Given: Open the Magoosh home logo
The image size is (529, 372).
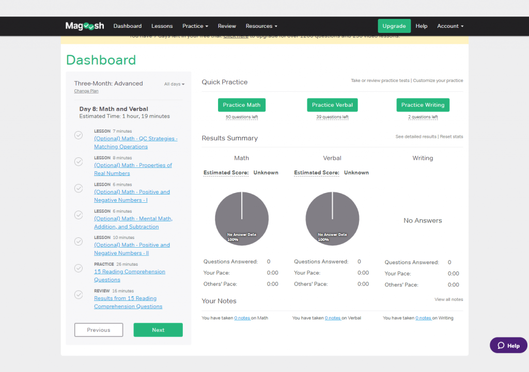Looking at the screenshot, I should coord(84,25).
